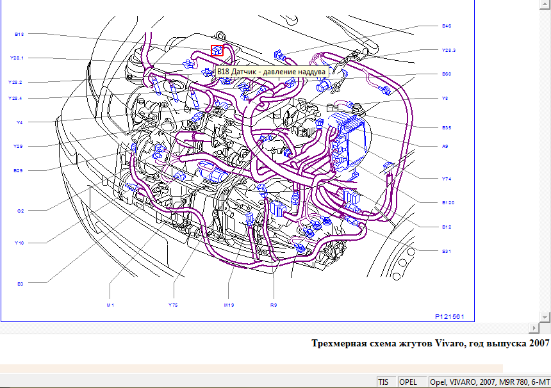551x388 pixels.
Task: Select the Y28.1 label link
Action: coord(17,58)
